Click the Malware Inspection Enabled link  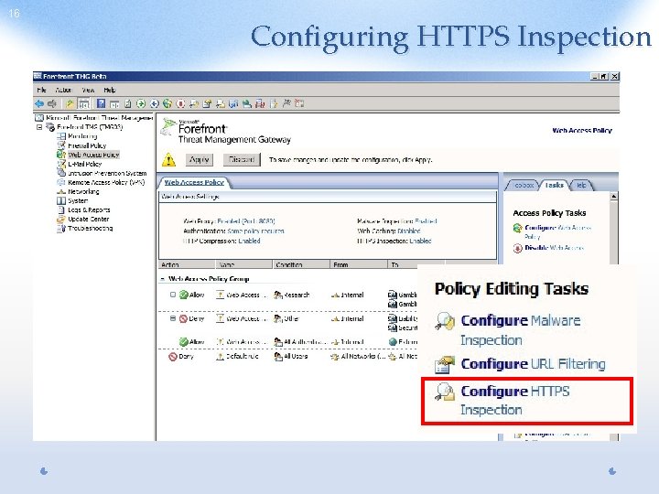[x=426, y=221]
